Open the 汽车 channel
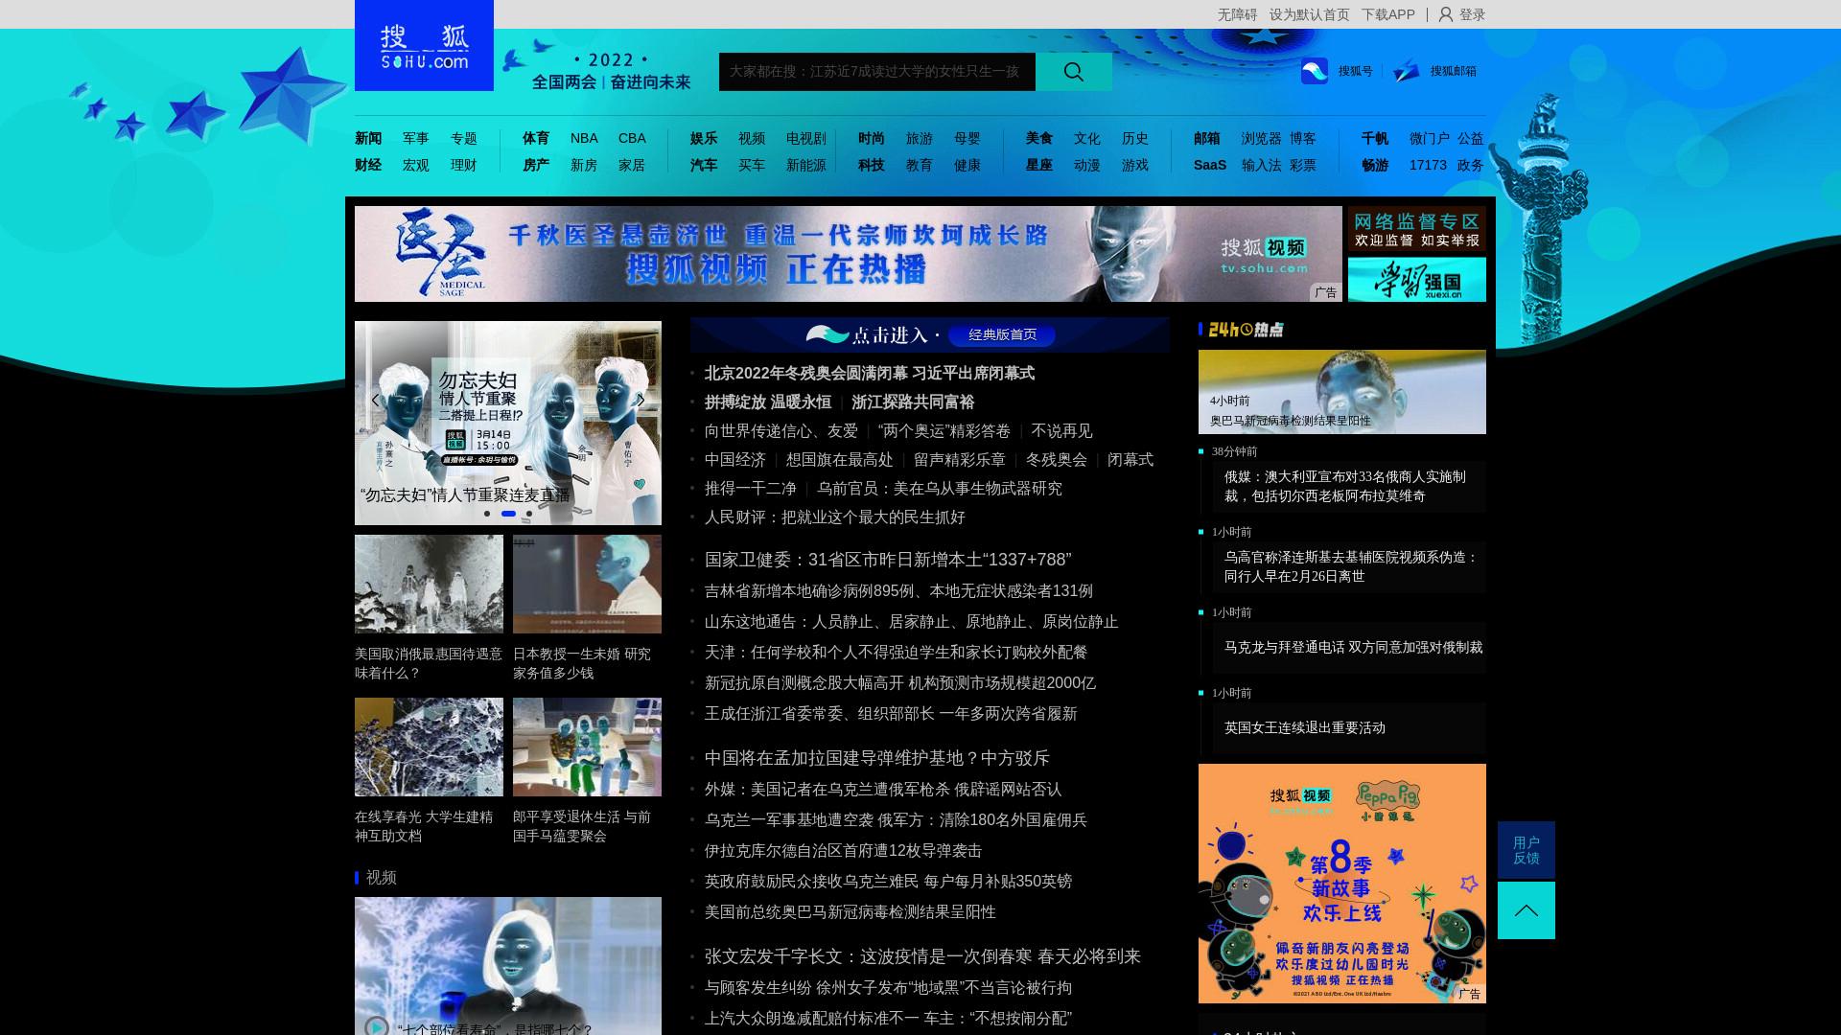The width and height of the screenshot is (1841, 1035). tap(704, 165)
